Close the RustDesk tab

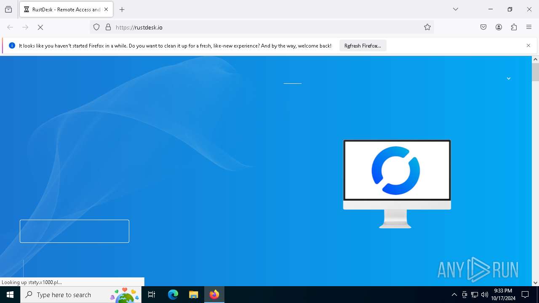(106, 9)
